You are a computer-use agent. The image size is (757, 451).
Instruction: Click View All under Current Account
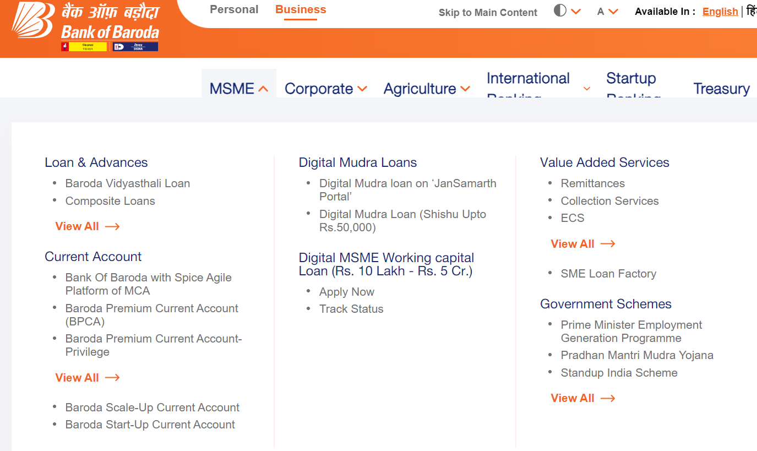pos(88,378)
